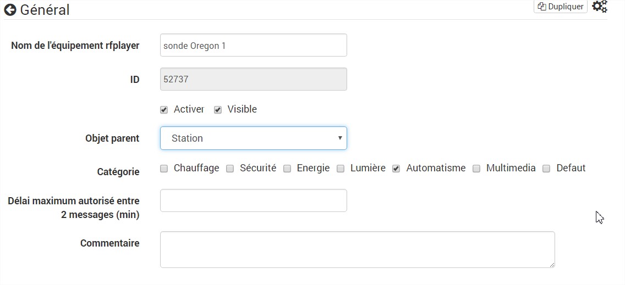This screenshot has height=285, width=625.
Task: Toggle the Visible checkbox
Action: (x=218, y=110)
